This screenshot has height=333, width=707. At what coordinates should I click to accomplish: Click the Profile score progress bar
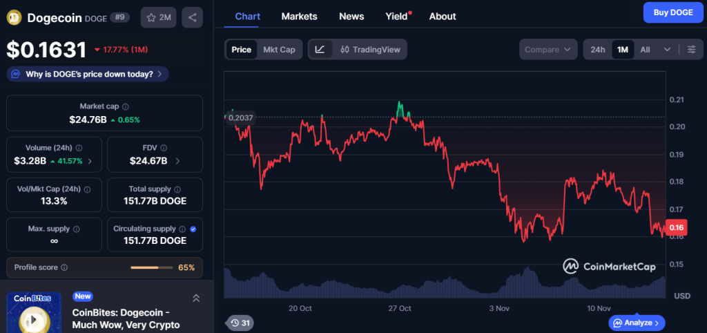tap(152, 267)
